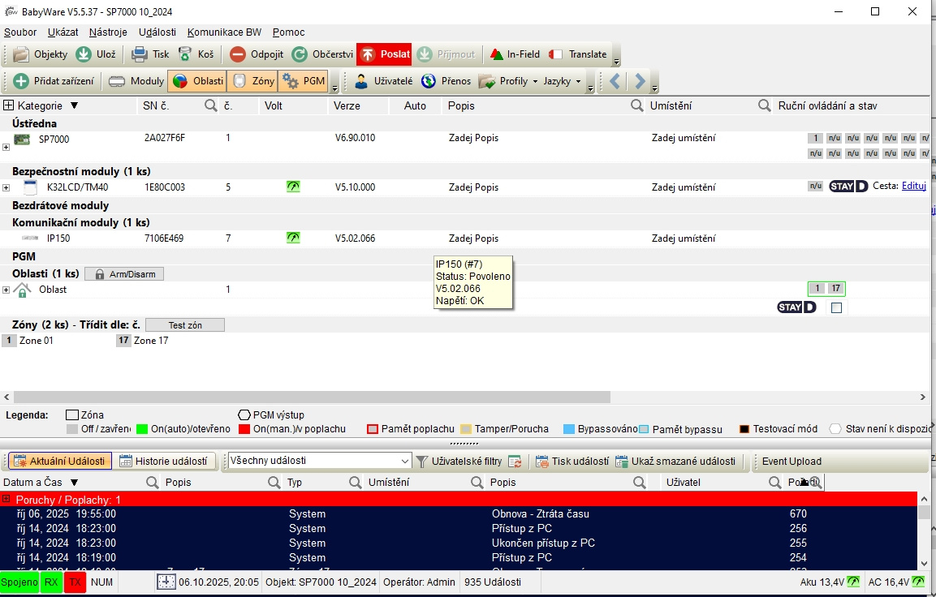Toggle the Zóny view button

coord(251,81)
